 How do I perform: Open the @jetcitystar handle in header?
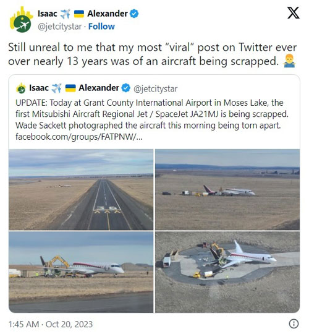59,27
